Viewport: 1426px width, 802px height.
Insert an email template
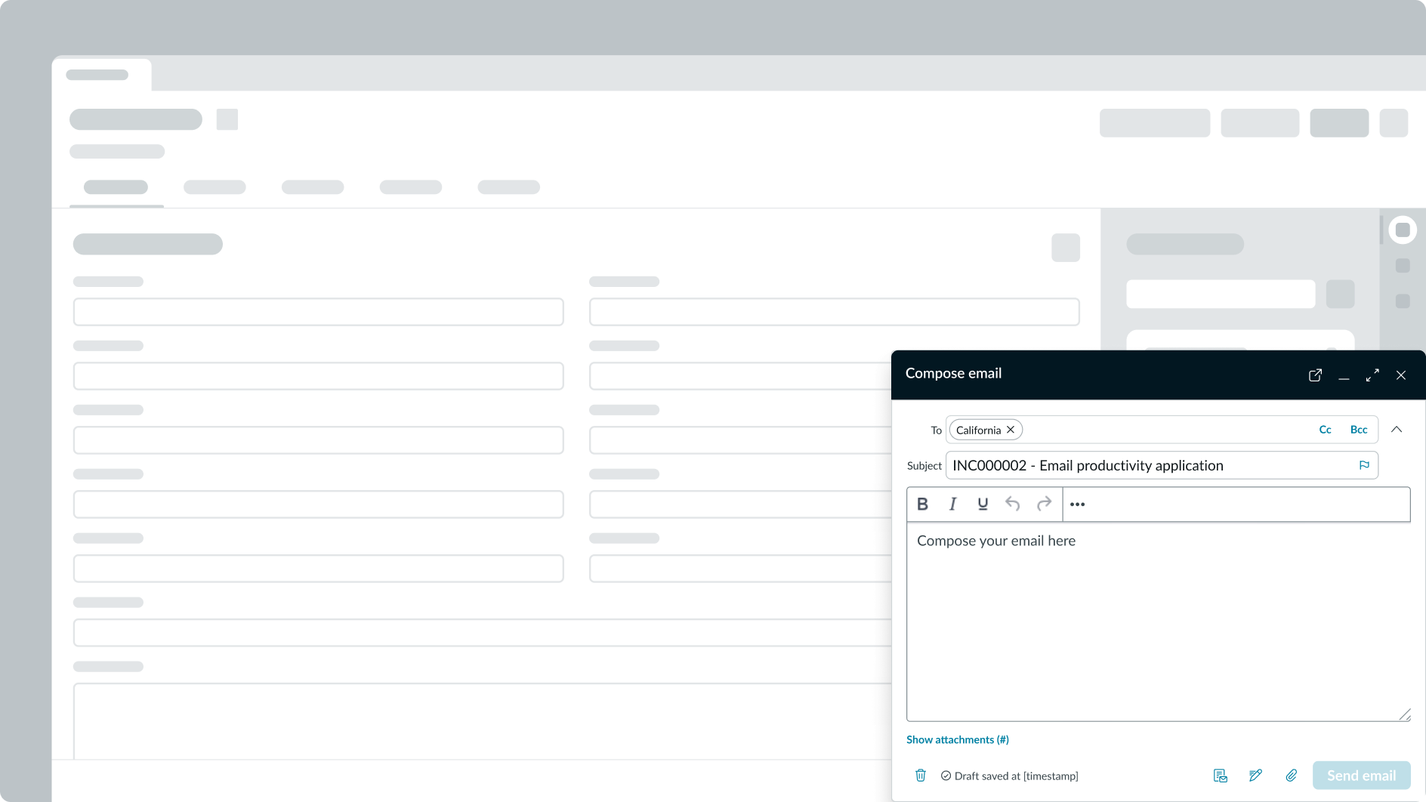1221,776
